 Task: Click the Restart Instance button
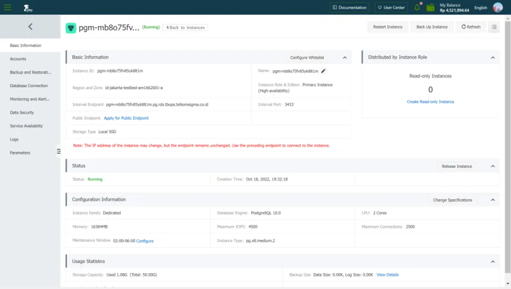click(x=387, y=27)
